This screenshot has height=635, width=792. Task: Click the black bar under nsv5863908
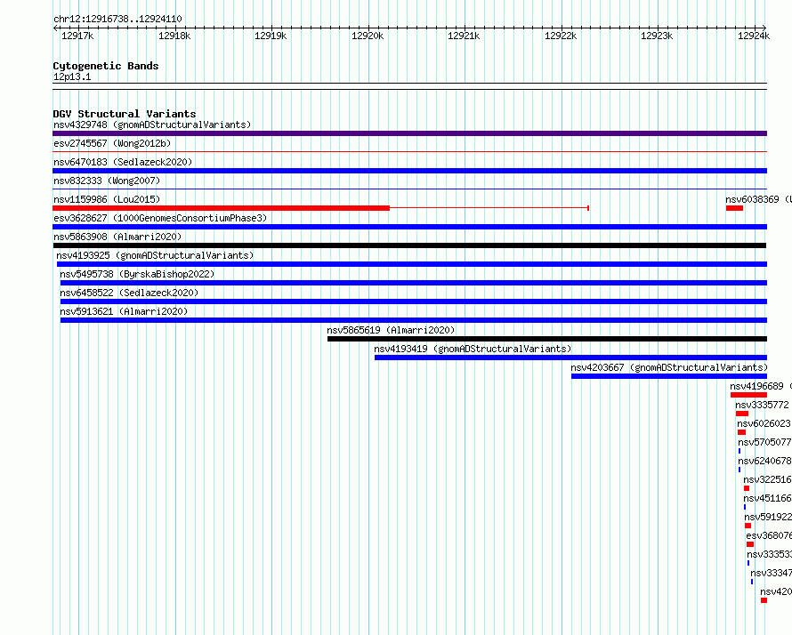409,245
